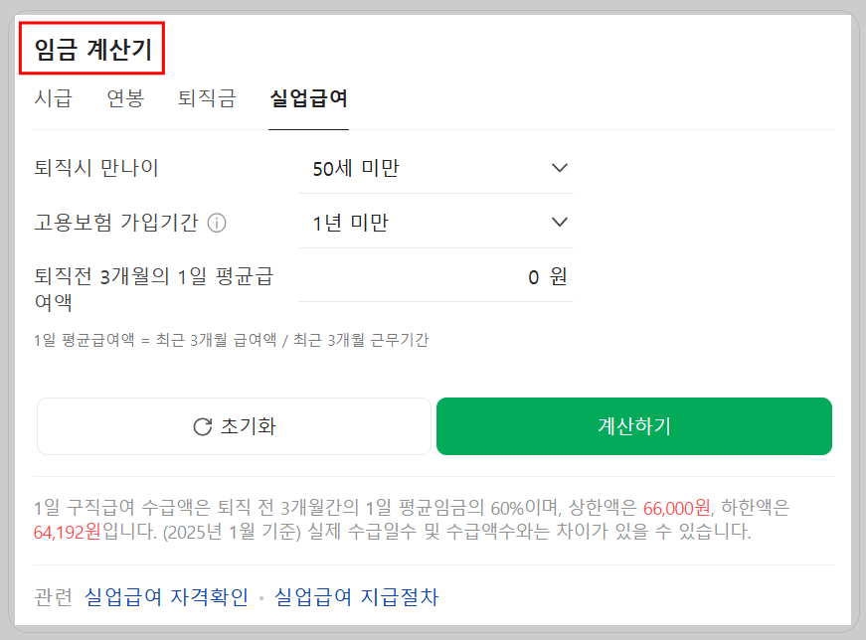The height and width of the screenshot is (640, 866).
Task: Open the 퇴직시 만나이 dropdown showing 50세 미만
Action: click(437, 168)
